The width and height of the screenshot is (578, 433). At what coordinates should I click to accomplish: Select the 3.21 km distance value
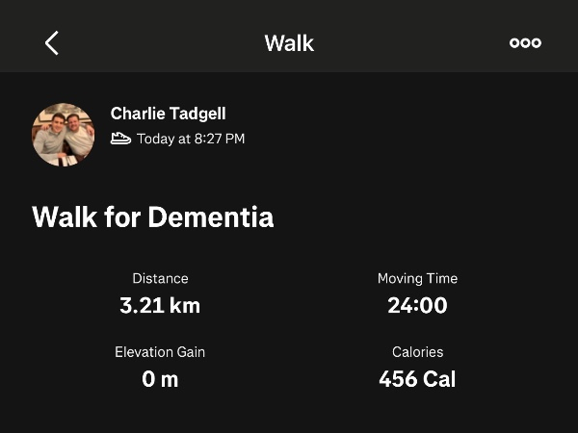(160, 306)
